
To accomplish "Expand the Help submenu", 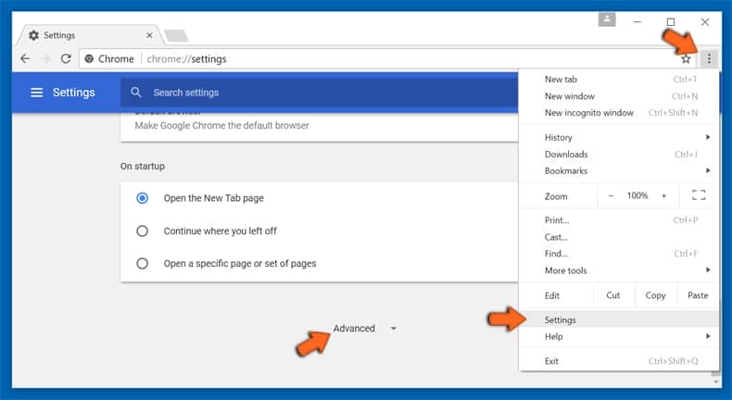I will click(708, 336).
